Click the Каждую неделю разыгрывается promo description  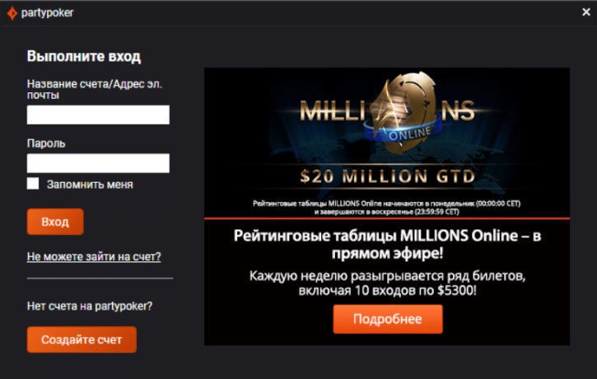click(387, 283)
